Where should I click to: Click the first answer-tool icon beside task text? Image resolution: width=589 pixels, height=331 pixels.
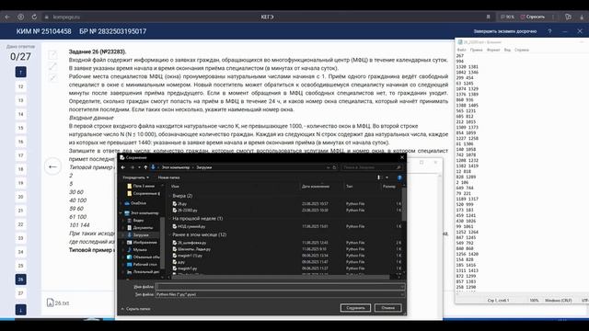coord(52,55)
